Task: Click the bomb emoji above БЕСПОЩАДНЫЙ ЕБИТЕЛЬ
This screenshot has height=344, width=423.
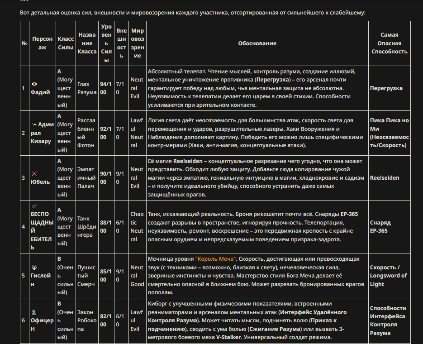Action: point(34,206)
